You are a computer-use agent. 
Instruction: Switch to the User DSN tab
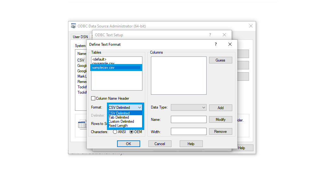(80, 37)
